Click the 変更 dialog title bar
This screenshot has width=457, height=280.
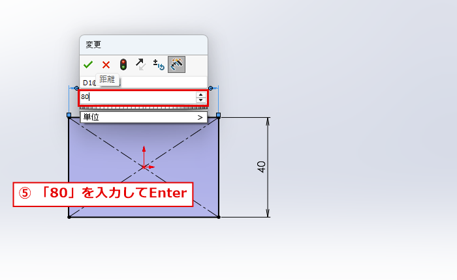[144, 45]
